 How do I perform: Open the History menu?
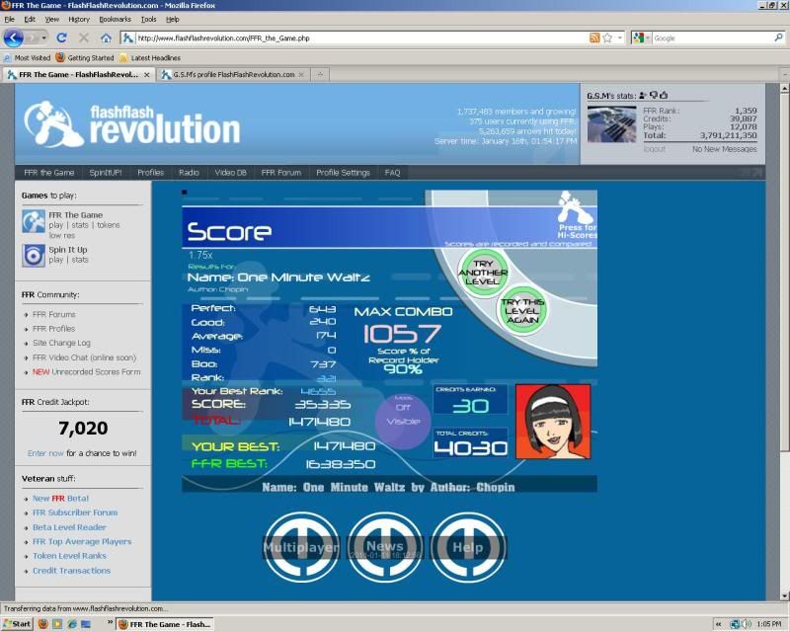[79, 19]
